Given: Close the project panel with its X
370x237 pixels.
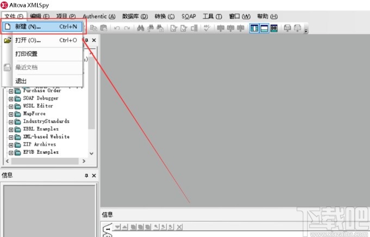Looking at the screenshot, I should pyautogui.click(x=94, y=40).
